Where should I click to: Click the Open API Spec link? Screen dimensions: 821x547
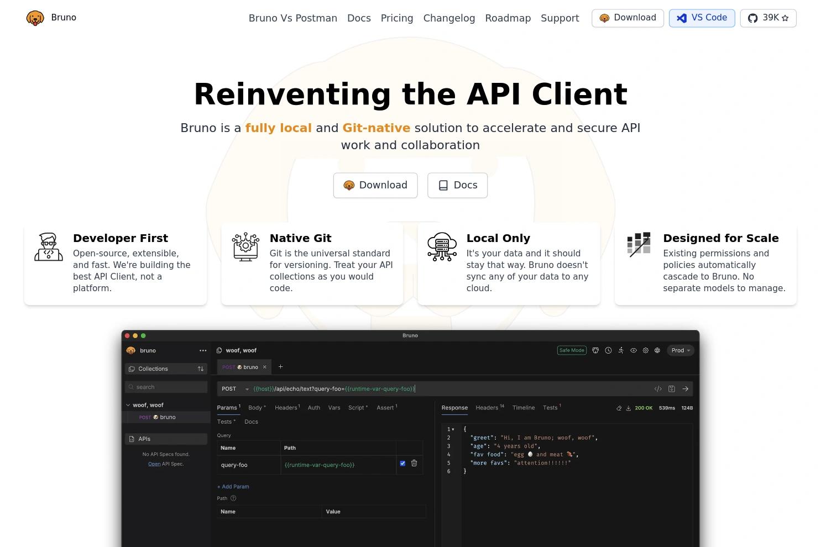[x=154, y=464]
